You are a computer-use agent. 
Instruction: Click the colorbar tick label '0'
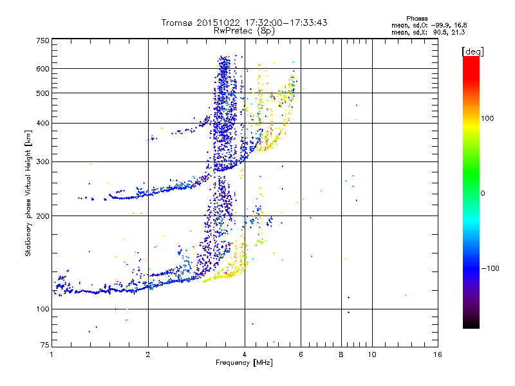coord(482,193)
